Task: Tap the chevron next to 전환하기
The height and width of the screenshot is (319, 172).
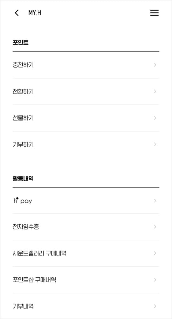Action: [155, 91]
